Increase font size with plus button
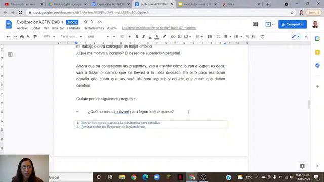This screenshot has width=324, height=182. [130, 37]
